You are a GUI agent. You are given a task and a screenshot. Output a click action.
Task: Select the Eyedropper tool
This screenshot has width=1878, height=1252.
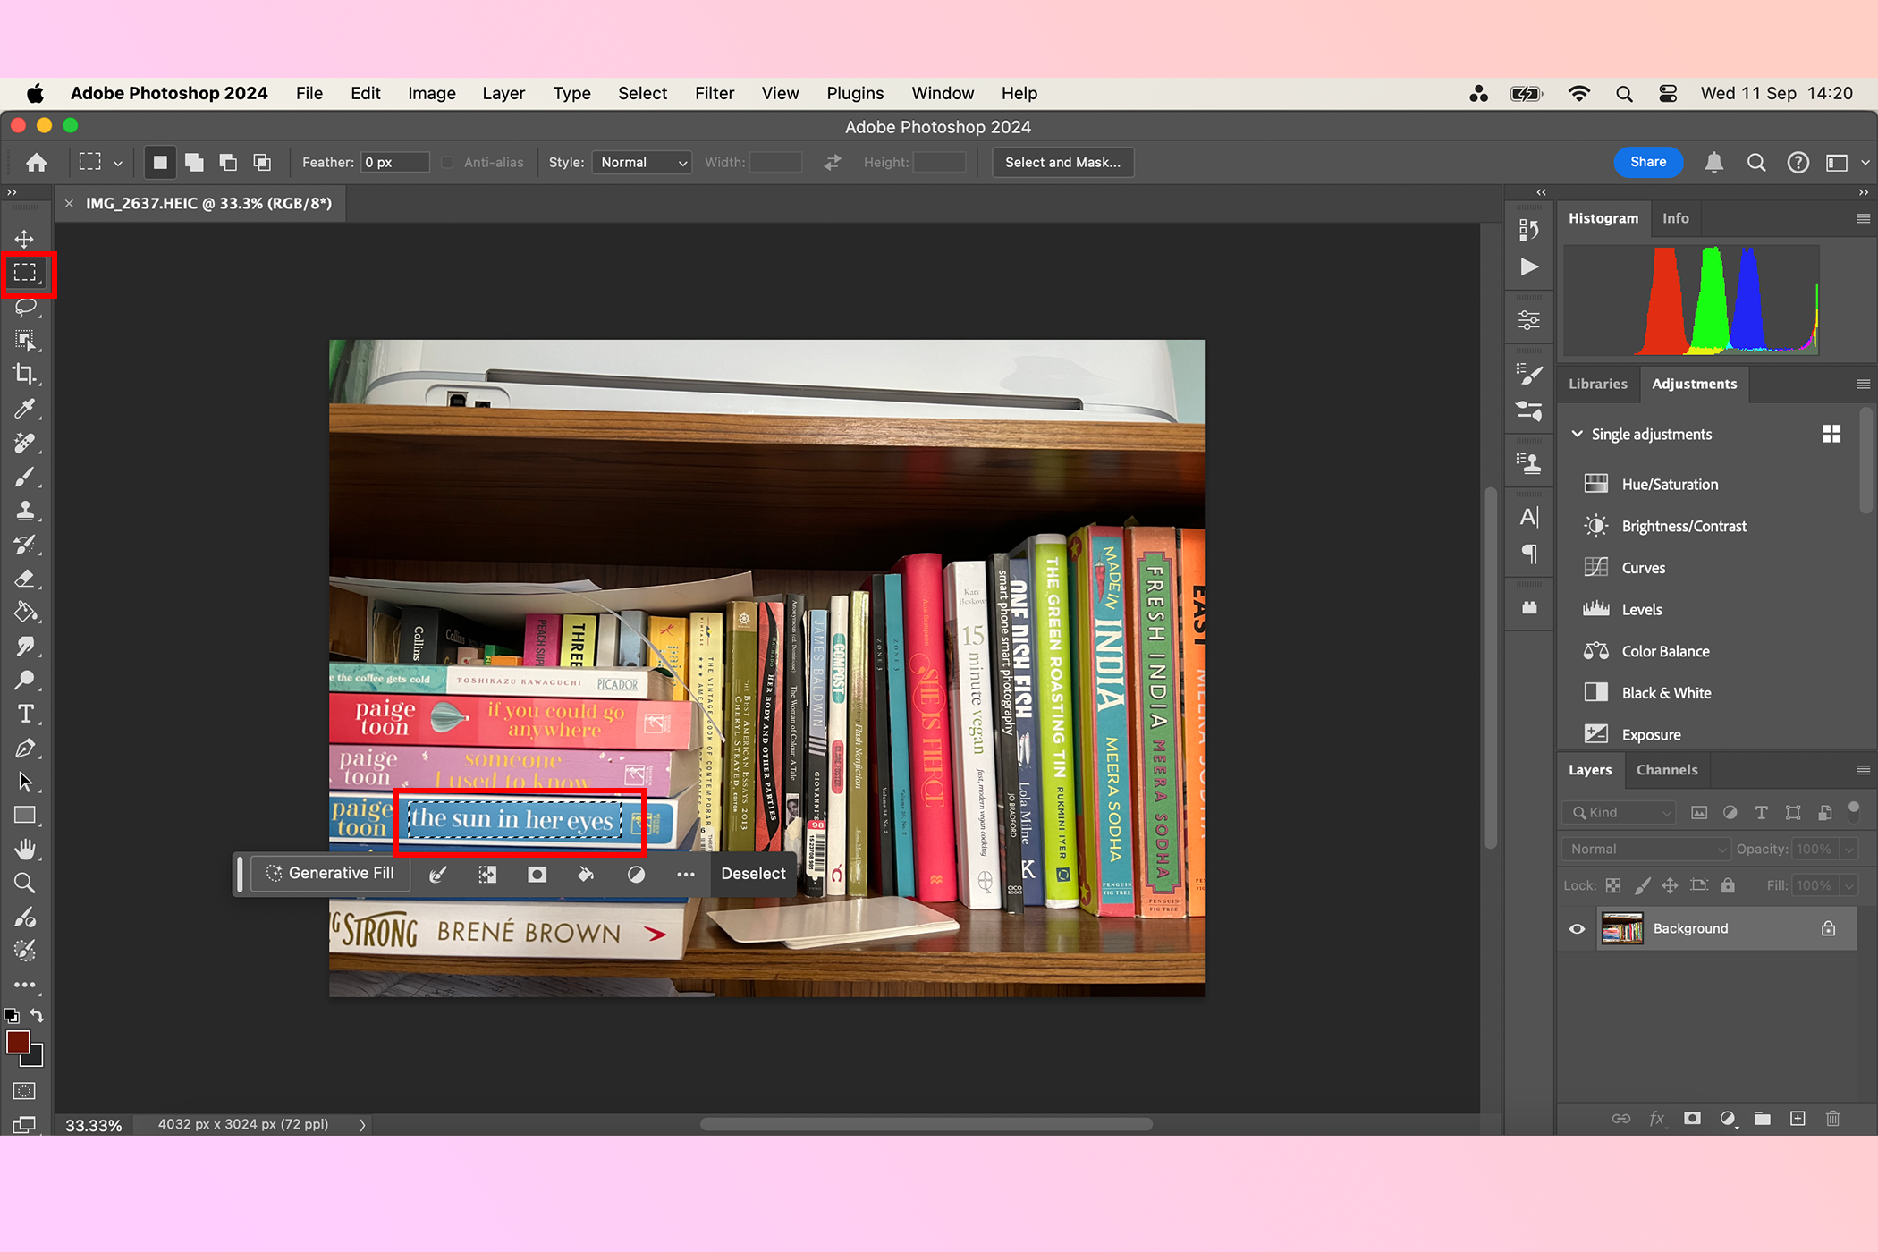pos(25,409)
